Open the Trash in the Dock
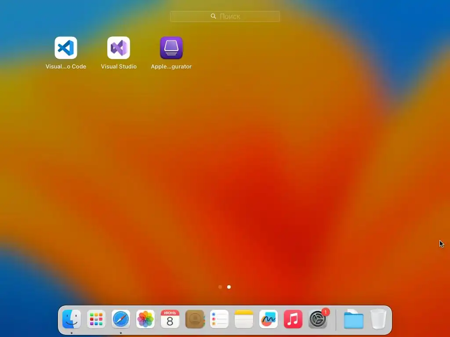 tap(378, 319)
